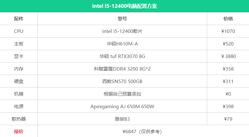Viewport: 249px width, 137px height.
Task: Select the 西数SN570 500GB cell
Action: [122, 82]
